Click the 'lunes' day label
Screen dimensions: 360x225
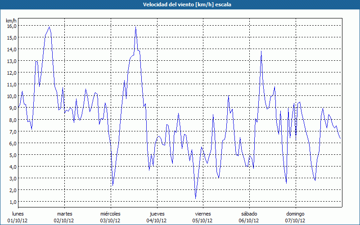point(18,214)
